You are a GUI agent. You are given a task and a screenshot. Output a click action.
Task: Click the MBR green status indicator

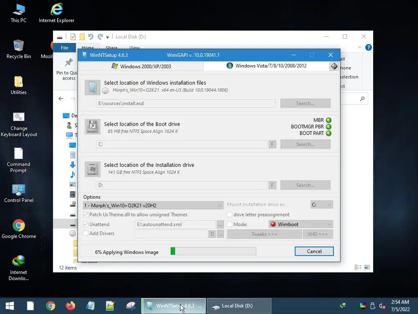coord(329,120)
